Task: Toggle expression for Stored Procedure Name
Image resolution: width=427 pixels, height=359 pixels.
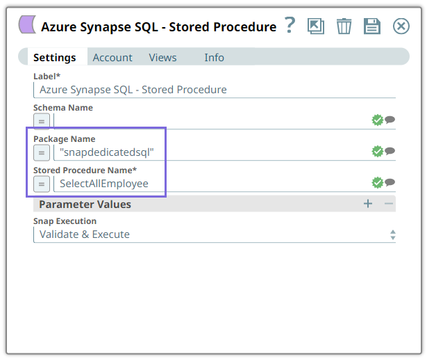Action: [42, 184]
